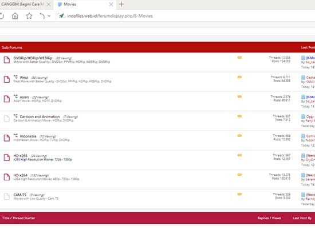This screenshot has width=315, height=230.
Task: Click the indofiles.web.id address bar URL
Action: [110, 16]
